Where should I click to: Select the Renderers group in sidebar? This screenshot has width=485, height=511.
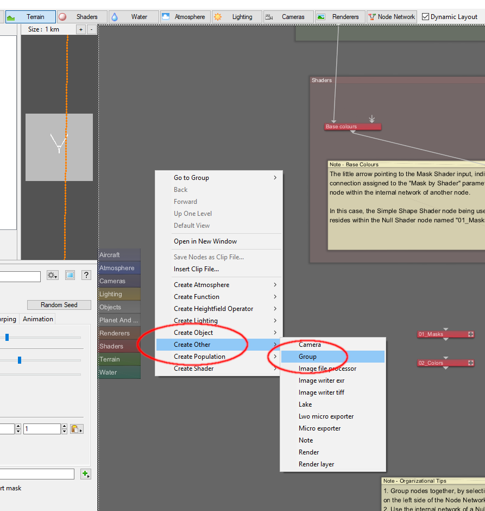(x=119, y=333)
